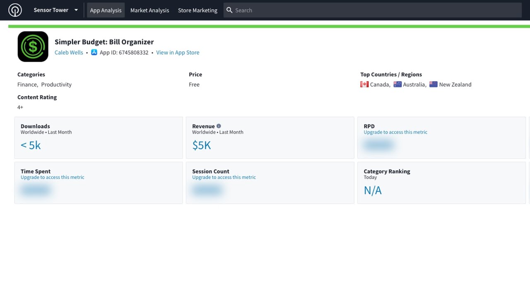
Task: Open the App Analysis tab
Action: tap(106, 10)
